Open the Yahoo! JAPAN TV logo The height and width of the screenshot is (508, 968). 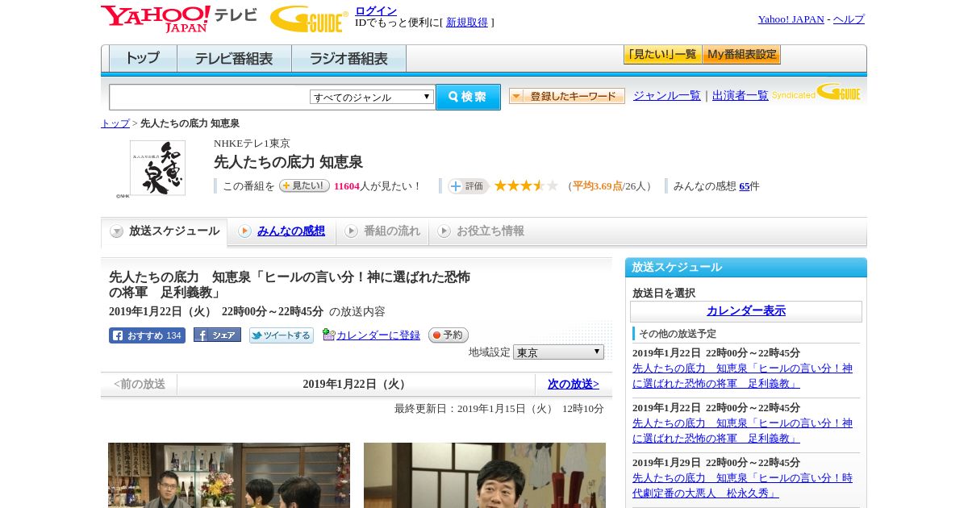[179, 19]
